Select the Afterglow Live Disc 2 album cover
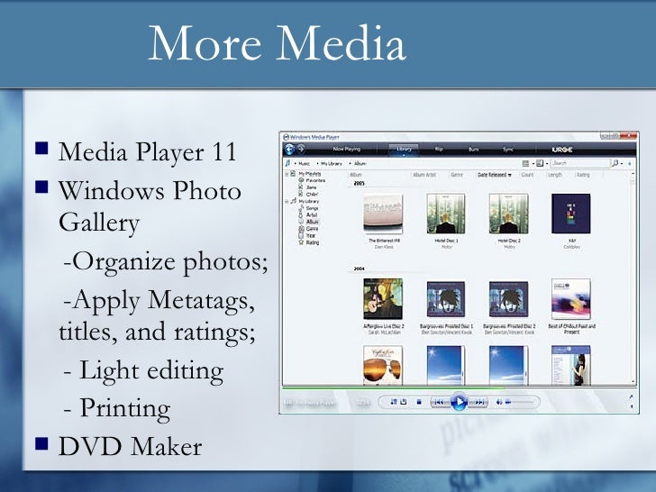The height and width of the screenshot is (492, 656). coord(383,299)
